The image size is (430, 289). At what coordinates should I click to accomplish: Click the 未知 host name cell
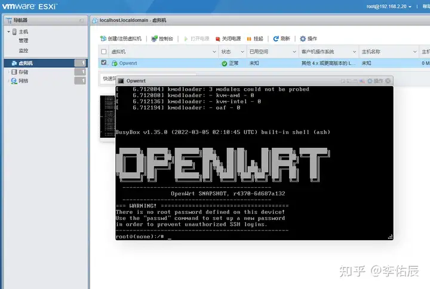click(x=366, y=63)
